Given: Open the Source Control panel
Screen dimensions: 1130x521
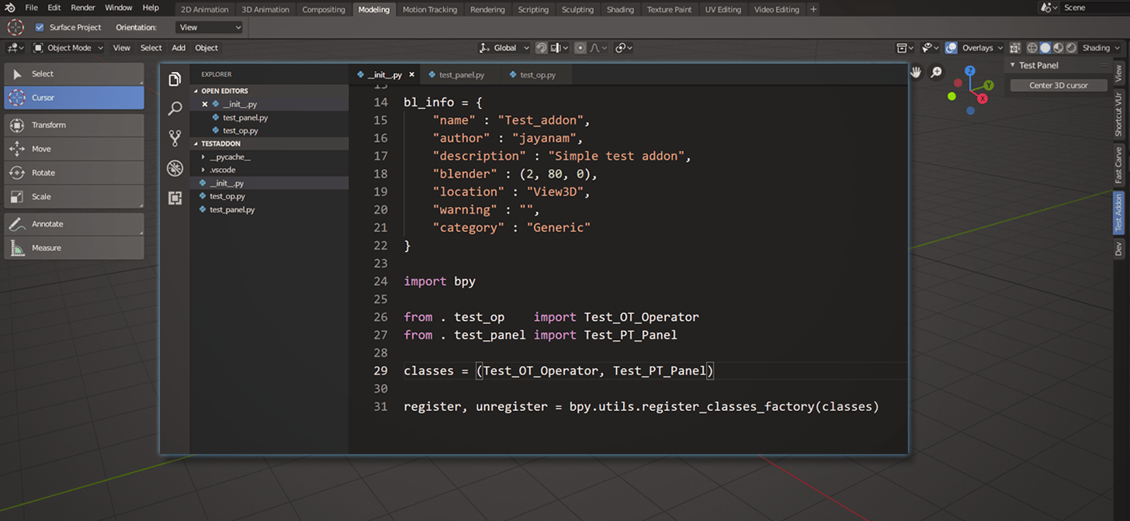Looking at the screenshot, I should (x=175, y=138).
